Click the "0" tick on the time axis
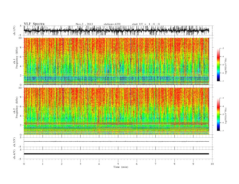Viewport: 239px width, 184px height. (x=24, y=164)
